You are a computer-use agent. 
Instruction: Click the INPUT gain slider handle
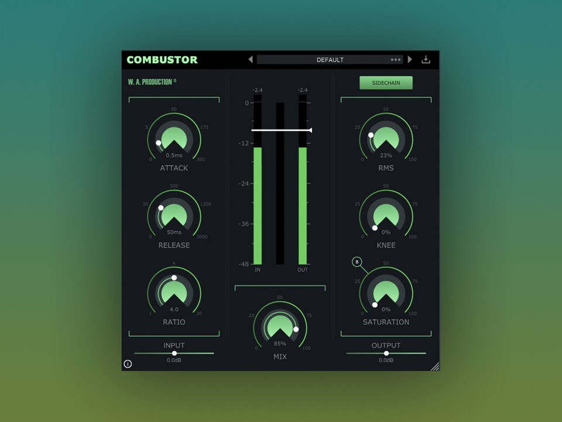pyautogui.click(x=174, y=353)
